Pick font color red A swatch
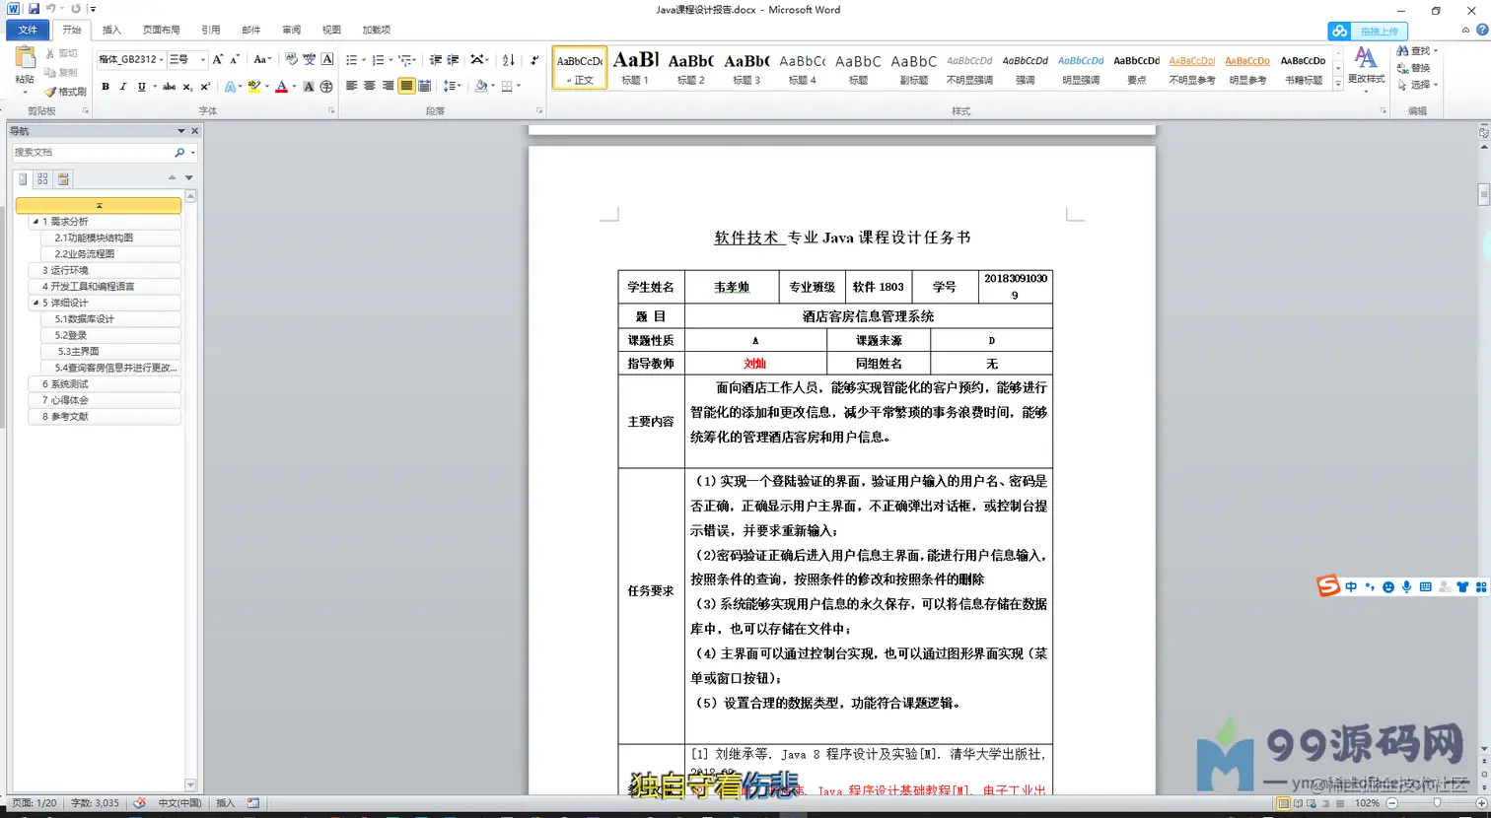The image size is (1491, 818). (281, 87)
